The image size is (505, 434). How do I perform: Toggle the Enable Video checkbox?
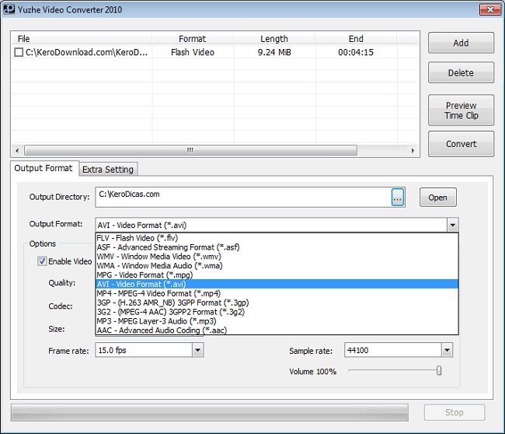tap(42, 261)
